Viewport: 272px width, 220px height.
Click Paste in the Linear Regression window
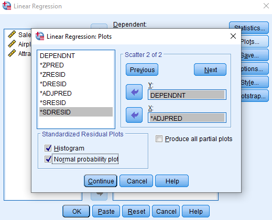(106, 211)
